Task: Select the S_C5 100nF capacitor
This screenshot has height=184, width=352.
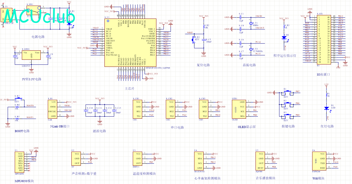Action: [204, 39]
